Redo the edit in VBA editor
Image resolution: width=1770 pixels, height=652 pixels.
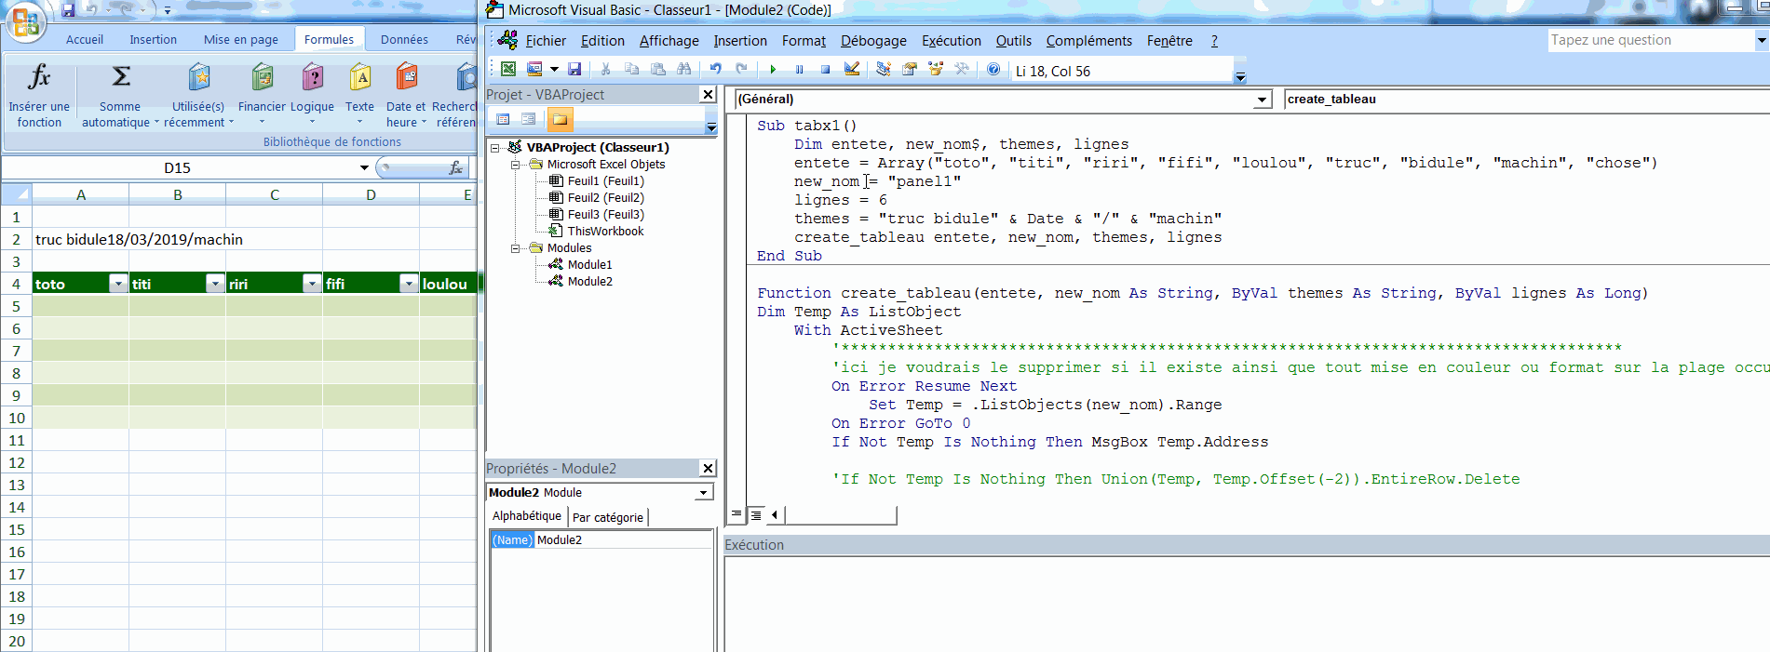click(x=741, y=69)
